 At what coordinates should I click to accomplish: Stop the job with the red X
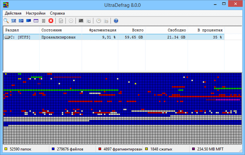(51, 21)
